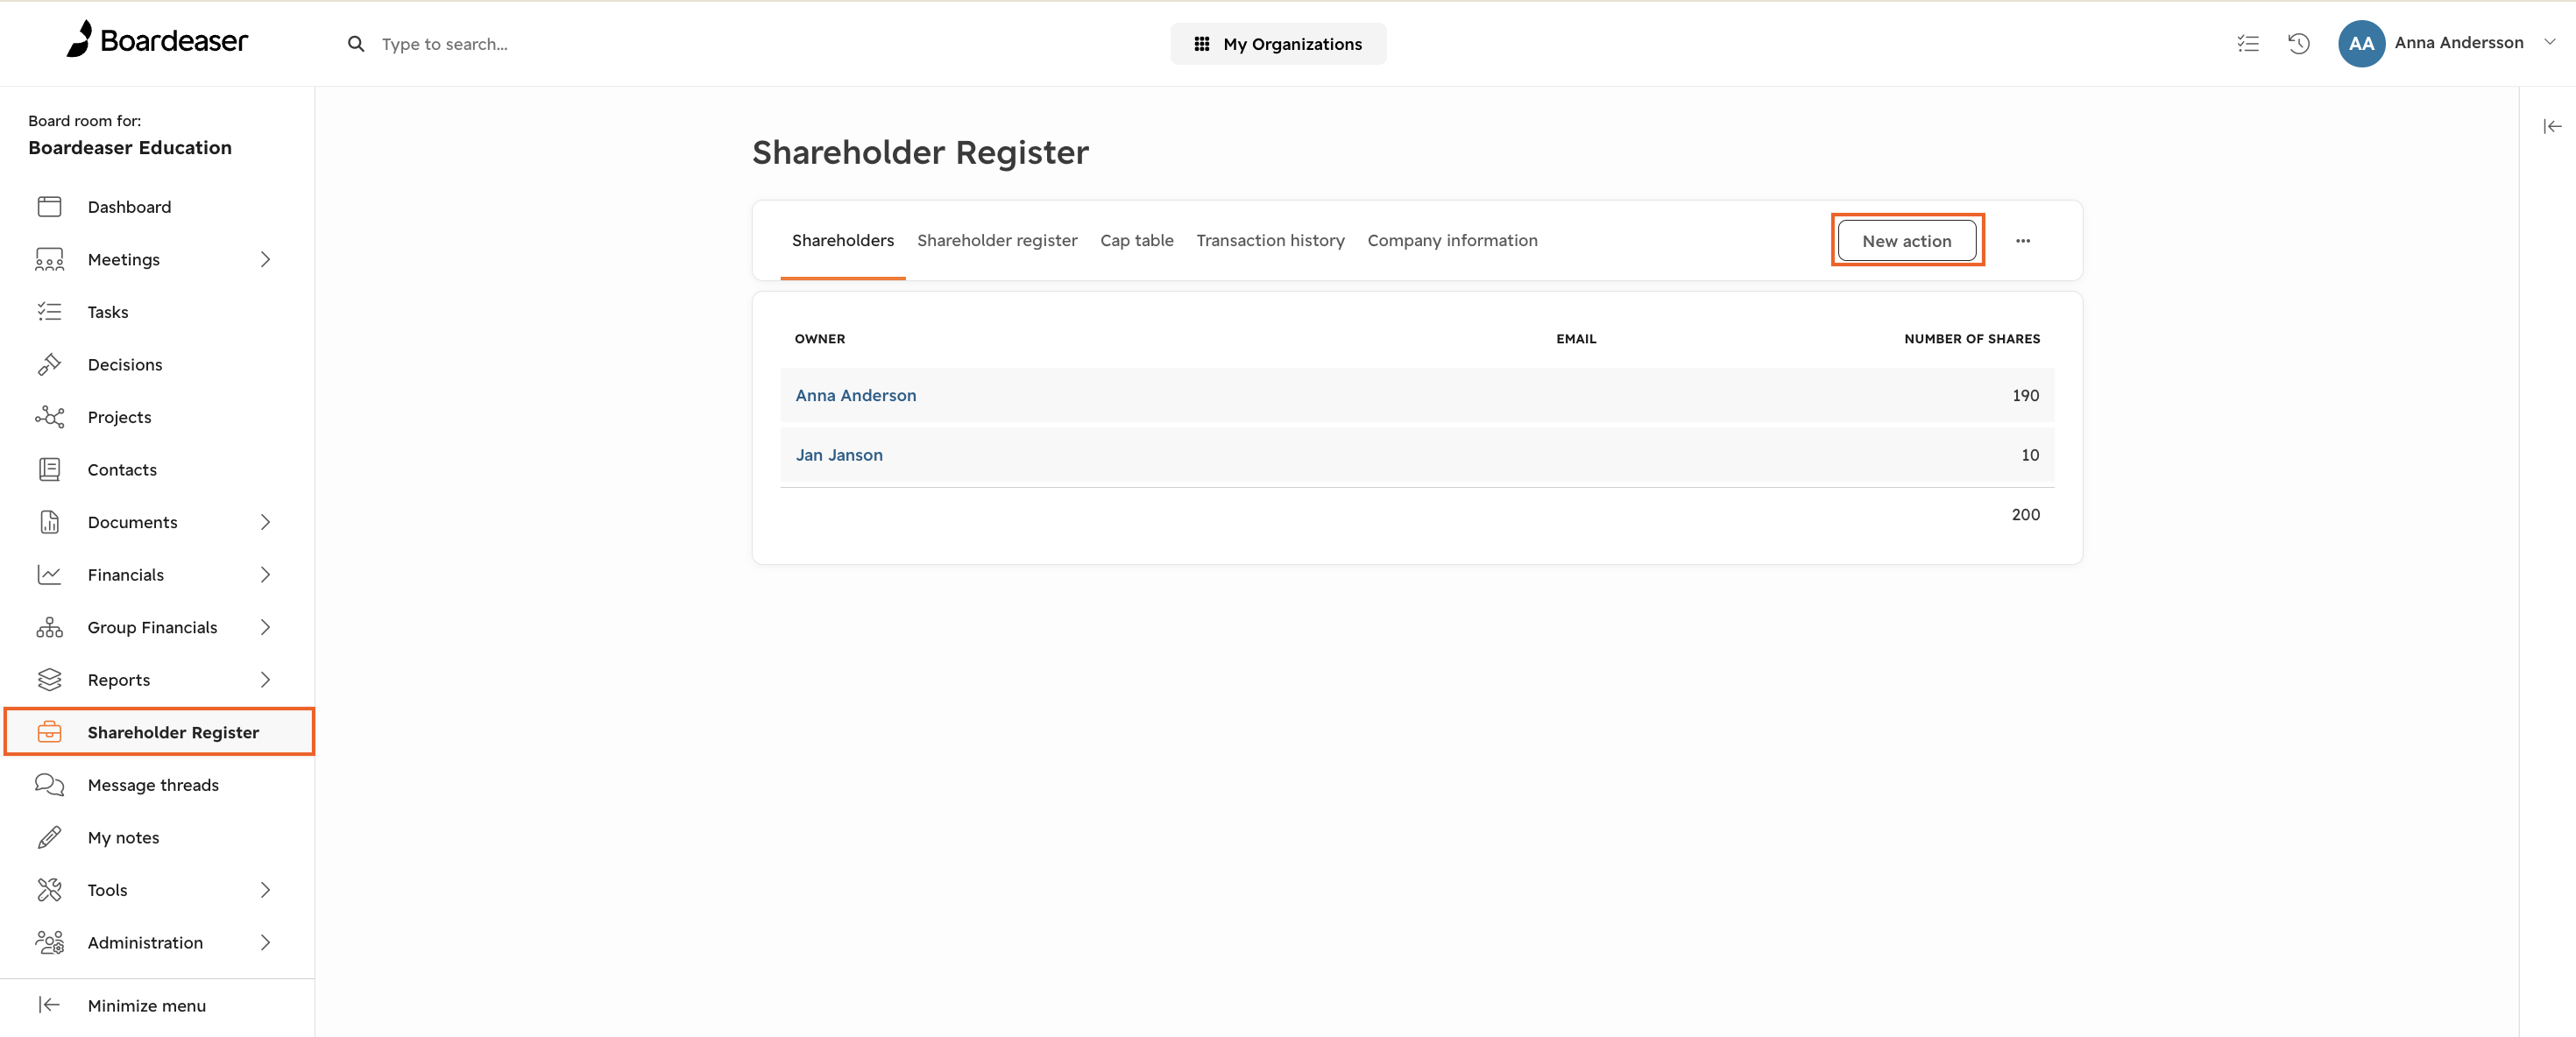The image size is (2576, 1037).
Task: Open shareholder Anna Anderson
Action: tap(856, 396)
